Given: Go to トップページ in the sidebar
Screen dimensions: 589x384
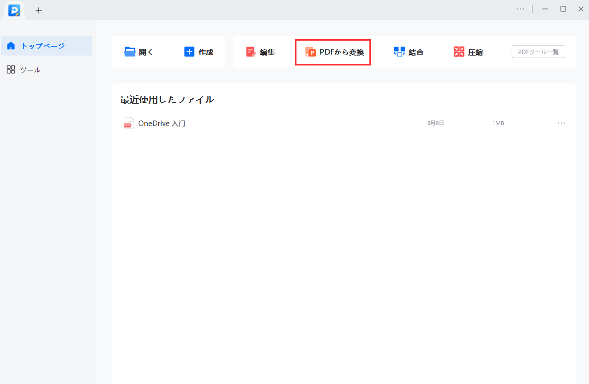Looking at the screenshot, I should 46,46.
